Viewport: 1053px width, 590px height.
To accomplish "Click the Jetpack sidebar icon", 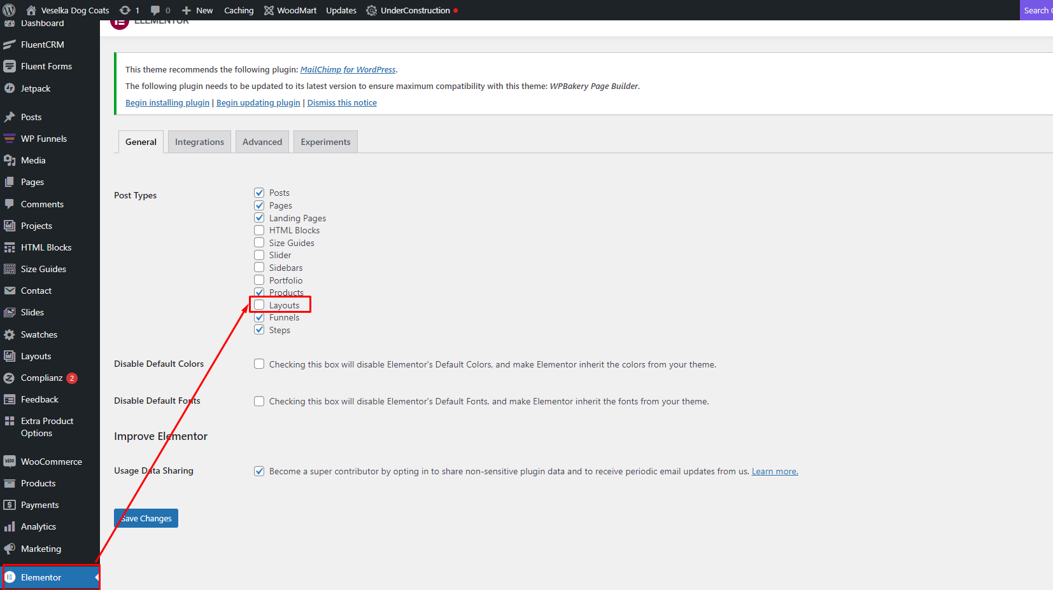I will 10,88.
